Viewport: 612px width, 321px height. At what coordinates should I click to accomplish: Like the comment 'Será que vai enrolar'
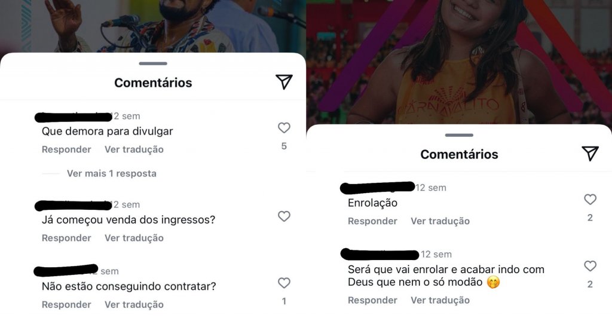click(x=590, y=266)
